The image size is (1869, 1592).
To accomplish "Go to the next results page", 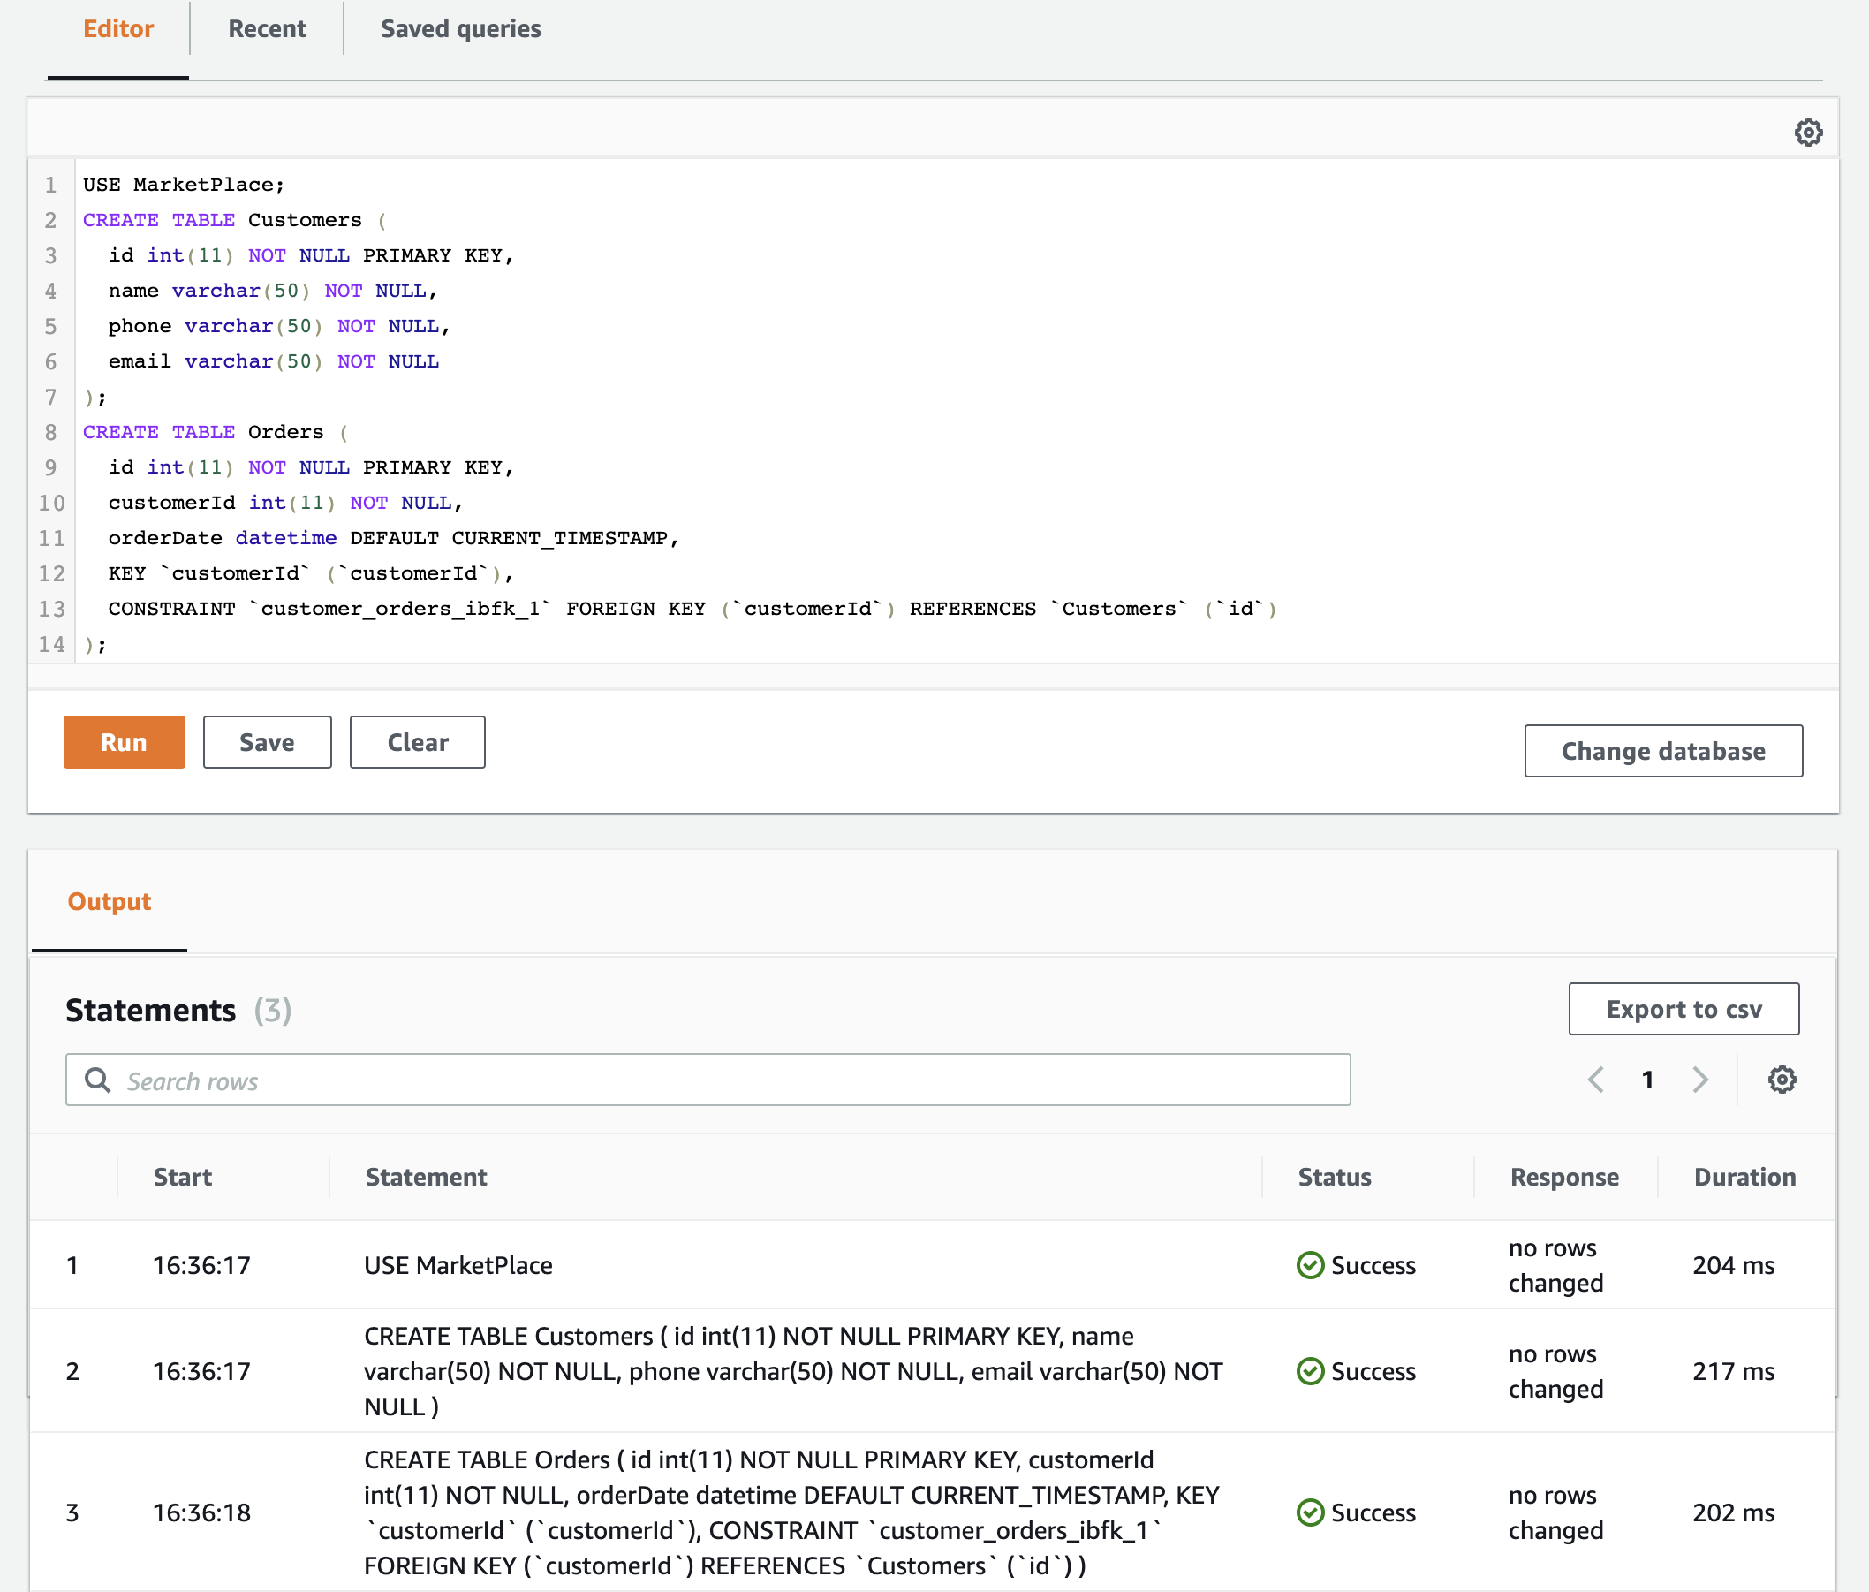I will (1700, 1080).
